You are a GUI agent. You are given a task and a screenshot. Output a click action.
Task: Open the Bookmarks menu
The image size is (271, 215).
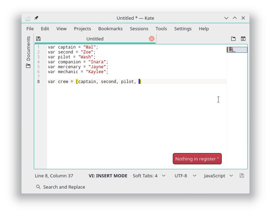pos(110,29)
